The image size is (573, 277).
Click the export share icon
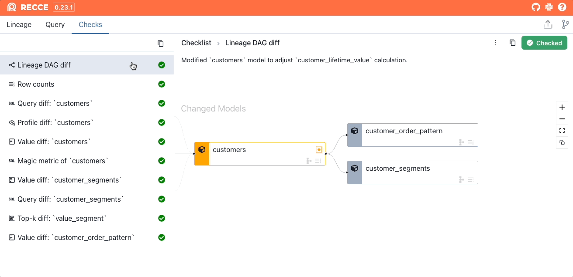tap(548, 25)
